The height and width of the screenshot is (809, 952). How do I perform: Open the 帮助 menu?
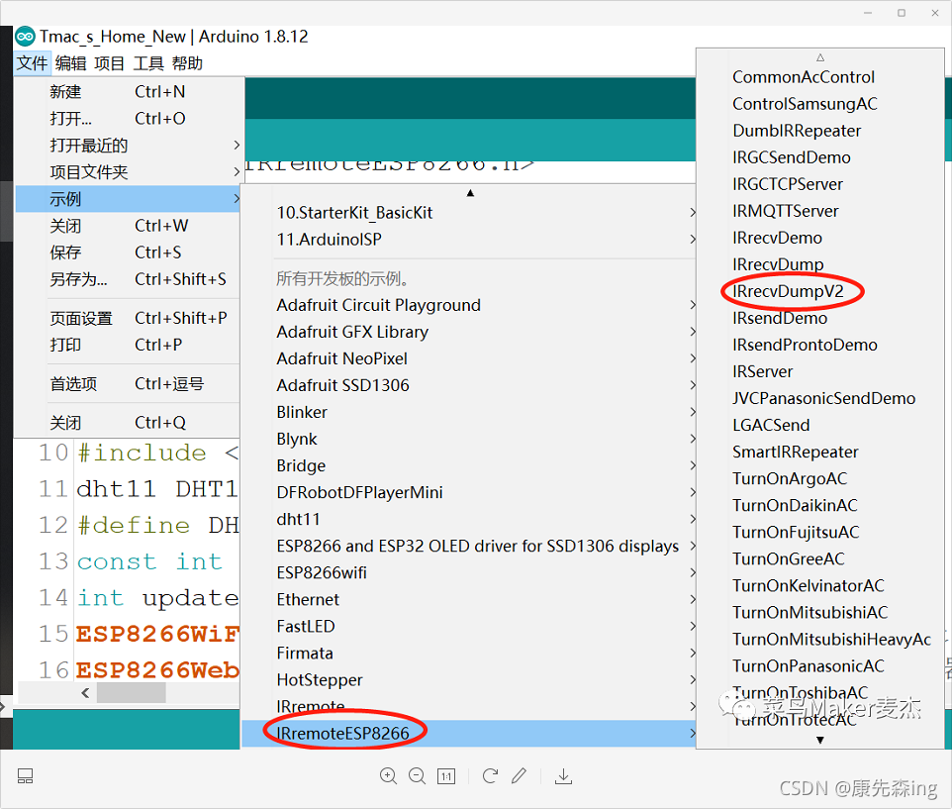tap(187, 63)
